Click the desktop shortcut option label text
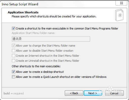129x100 pixels. coord(40,72)
